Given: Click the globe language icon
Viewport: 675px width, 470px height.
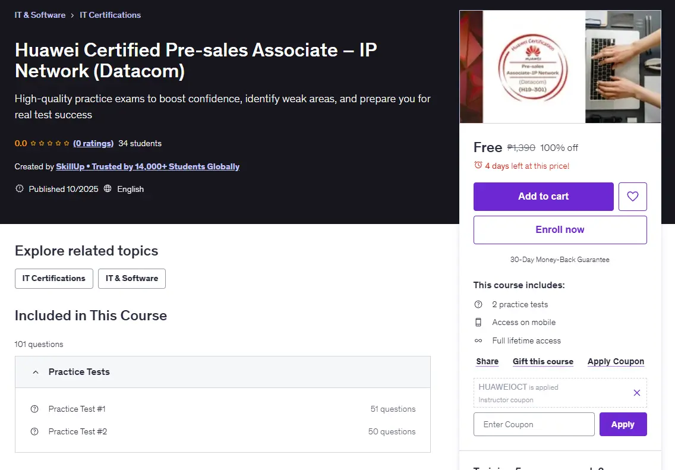Looking at the screenshot, I should coord(108,188).
